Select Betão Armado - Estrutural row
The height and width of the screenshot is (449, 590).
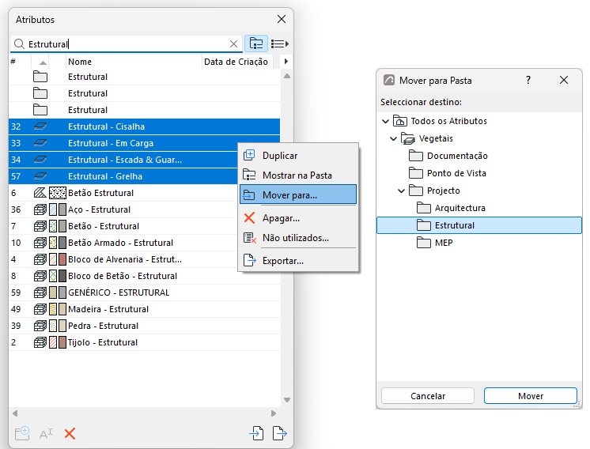pos(123,243)
